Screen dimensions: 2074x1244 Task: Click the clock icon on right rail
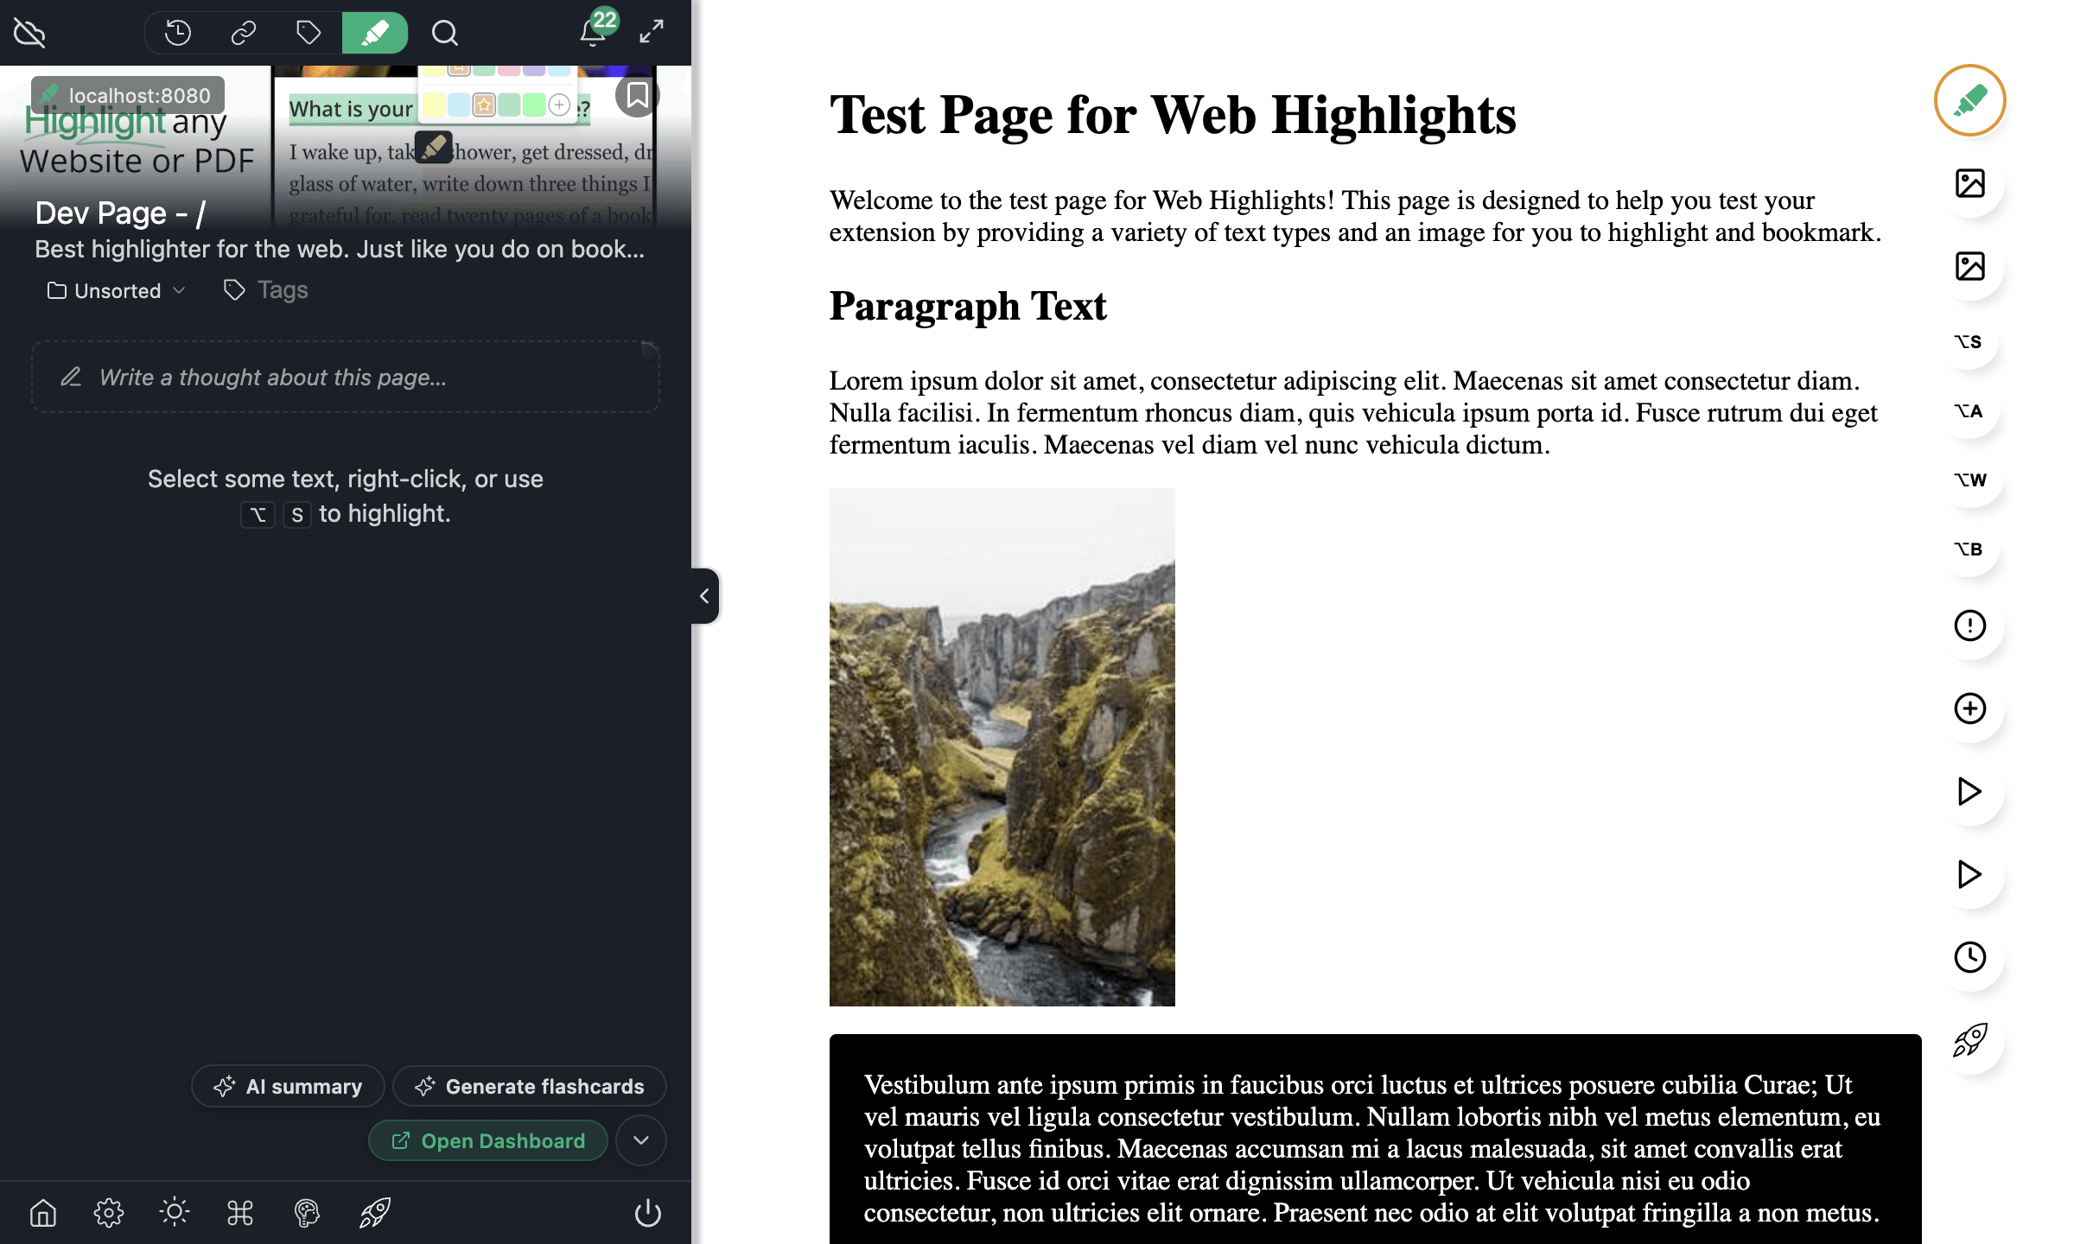point(1970,957)
